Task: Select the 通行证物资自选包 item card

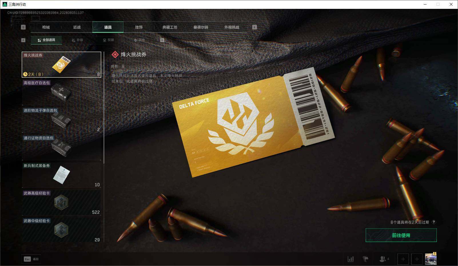Action: pos(61,147)
